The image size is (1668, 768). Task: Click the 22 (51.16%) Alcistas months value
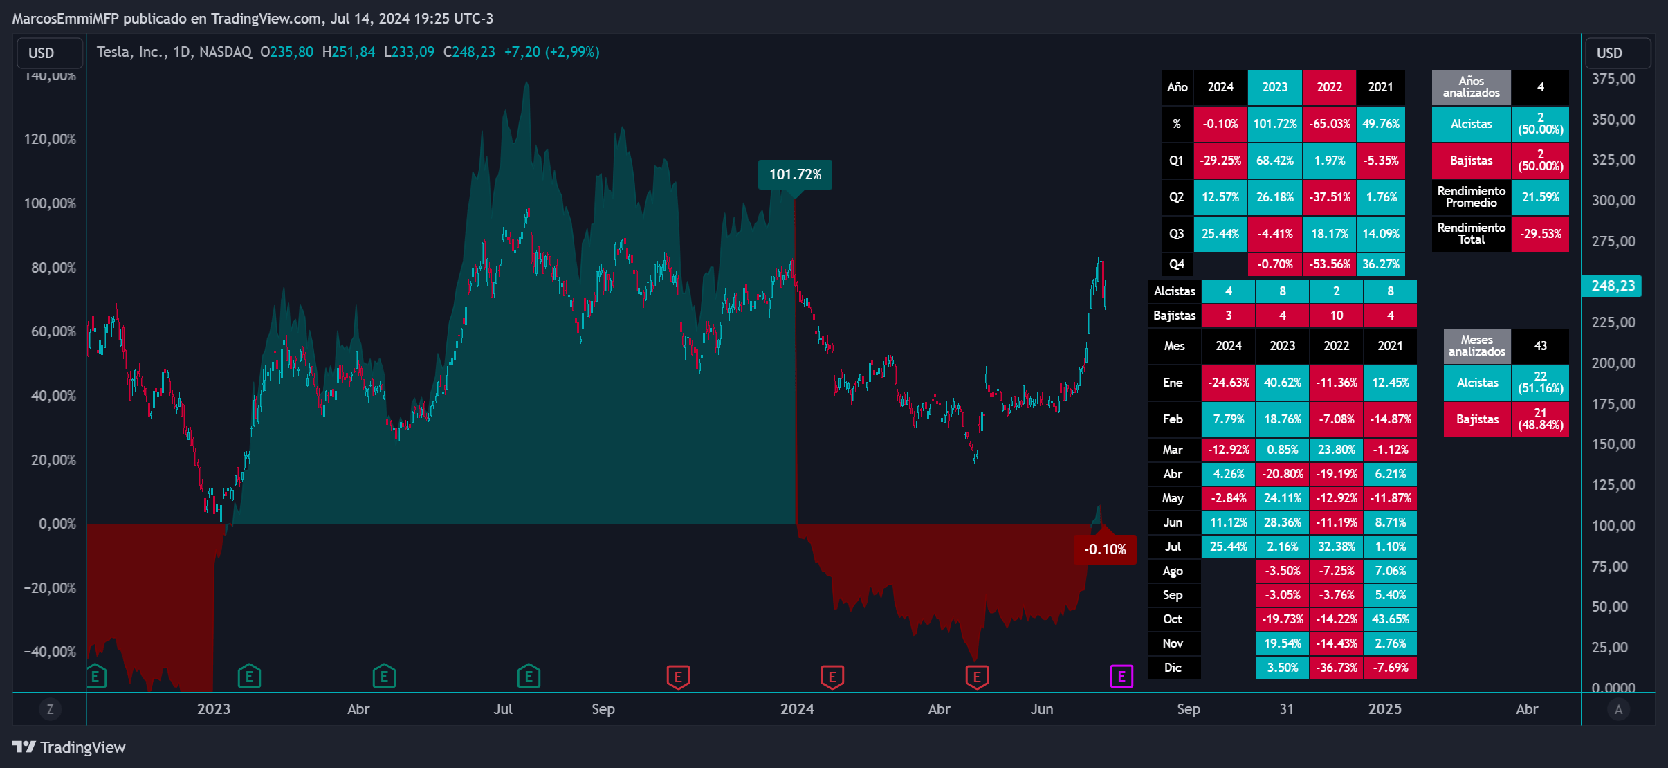1540,383
